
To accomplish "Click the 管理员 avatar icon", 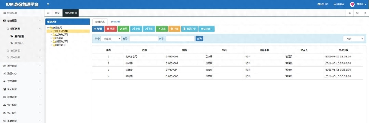I will point(352,4).
